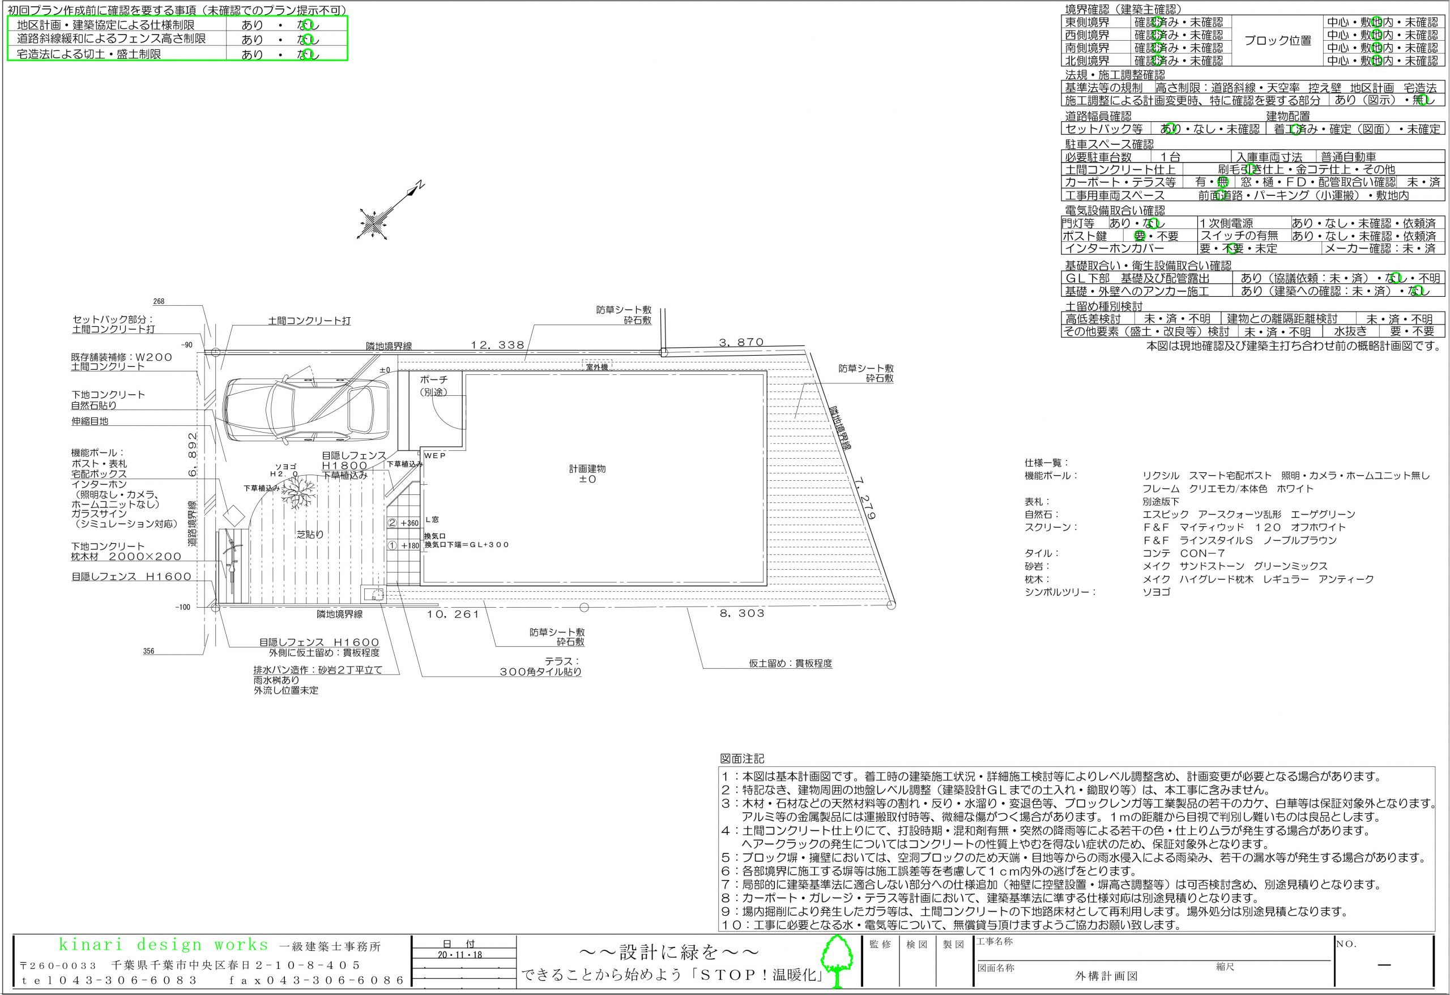This screenshot has width=1450, height=995.
Task: Click the 図面注記 notes heading
Action: tap(742, 759)
